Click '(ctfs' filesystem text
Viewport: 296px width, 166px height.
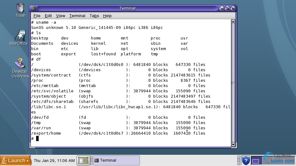pos(84,75)
